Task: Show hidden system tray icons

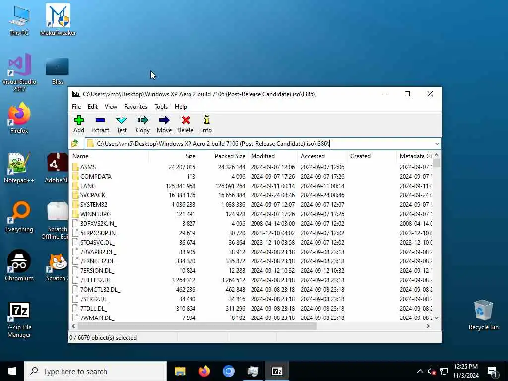Action: coord(420,371)
